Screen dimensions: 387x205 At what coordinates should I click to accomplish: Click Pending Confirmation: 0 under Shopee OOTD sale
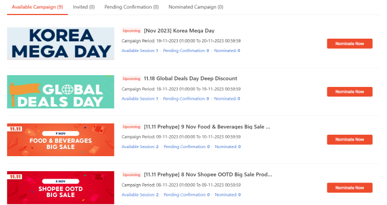(x=187, y=195)
